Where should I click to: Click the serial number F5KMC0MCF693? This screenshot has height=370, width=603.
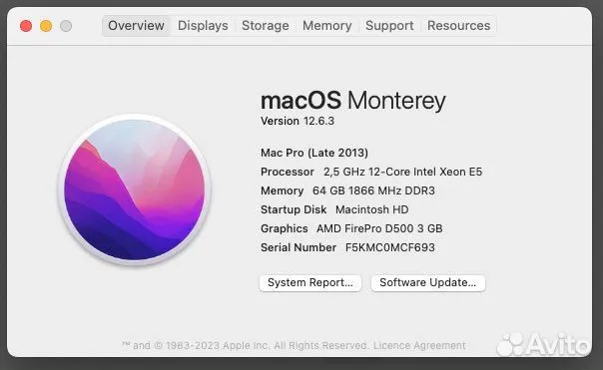pyautogui.click(x=390, y=247)
